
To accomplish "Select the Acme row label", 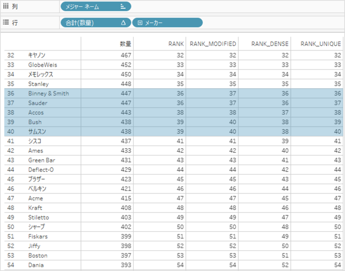I will point(35,198).
